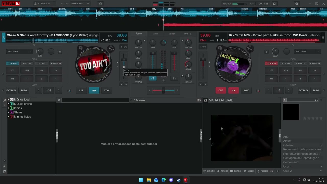Expand the User 1 field dropdown
The height and width of the screenshot is (184, 327).
321,167
